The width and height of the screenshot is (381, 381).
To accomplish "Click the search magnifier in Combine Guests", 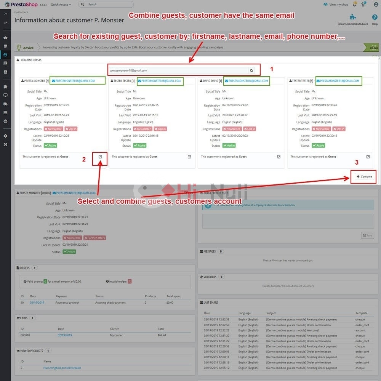I will [x=251, y=71].
